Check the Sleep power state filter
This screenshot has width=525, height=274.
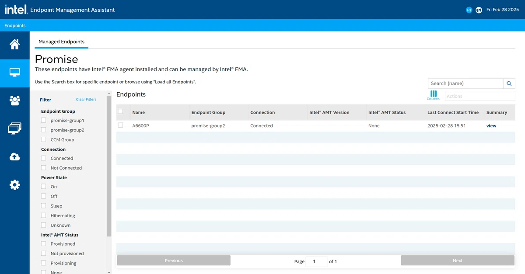[43, 206]
